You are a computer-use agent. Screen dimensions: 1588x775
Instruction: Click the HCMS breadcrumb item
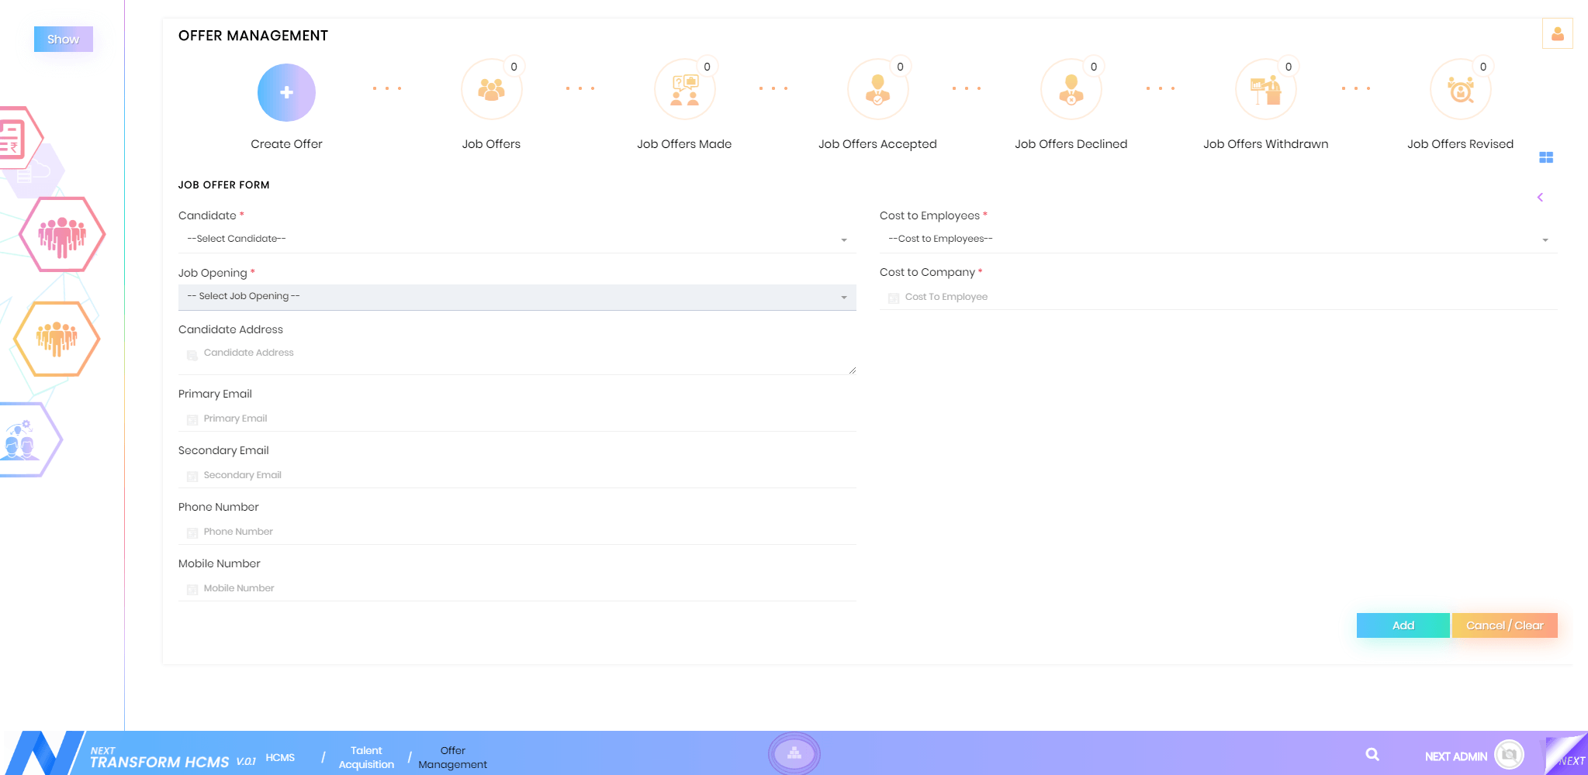pyautogui.click(x=280, y=757)
